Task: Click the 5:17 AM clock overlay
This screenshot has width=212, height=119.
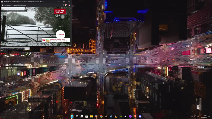Action: tap(60, 11)
